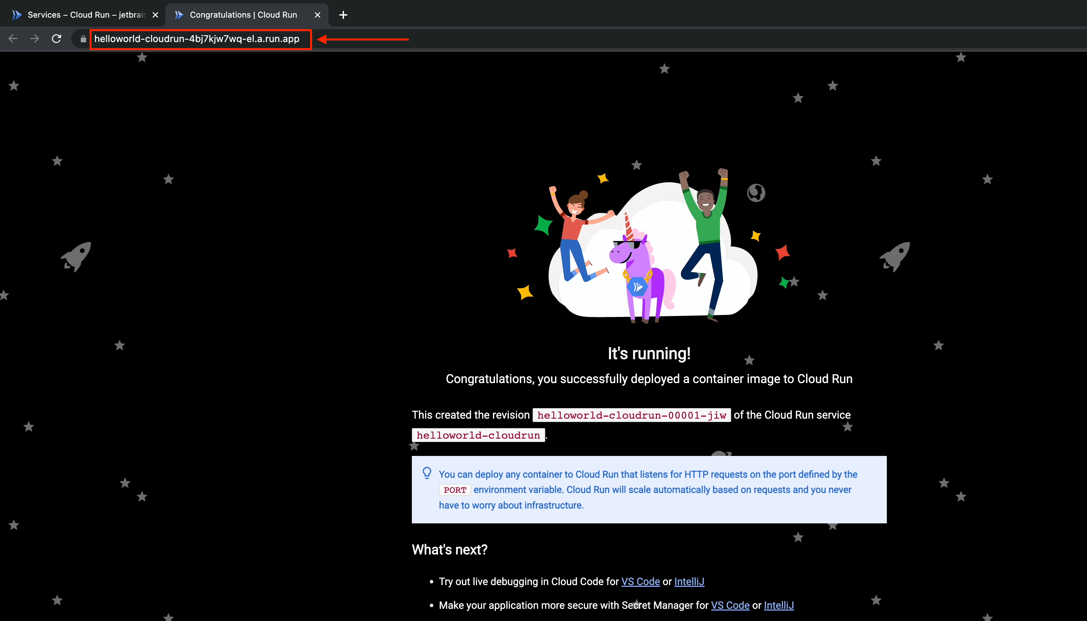The image size is (1087, 621).
Task: Select the Congratulations | Cloud Run tab
Action: click(243, 15)
